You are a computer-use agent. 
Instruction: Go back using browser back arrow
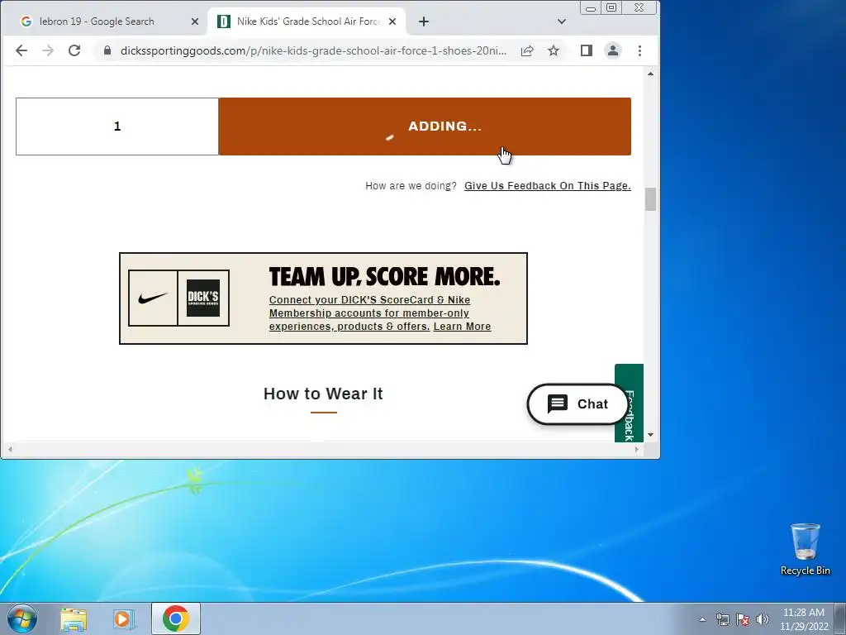(x=21, y=50)
